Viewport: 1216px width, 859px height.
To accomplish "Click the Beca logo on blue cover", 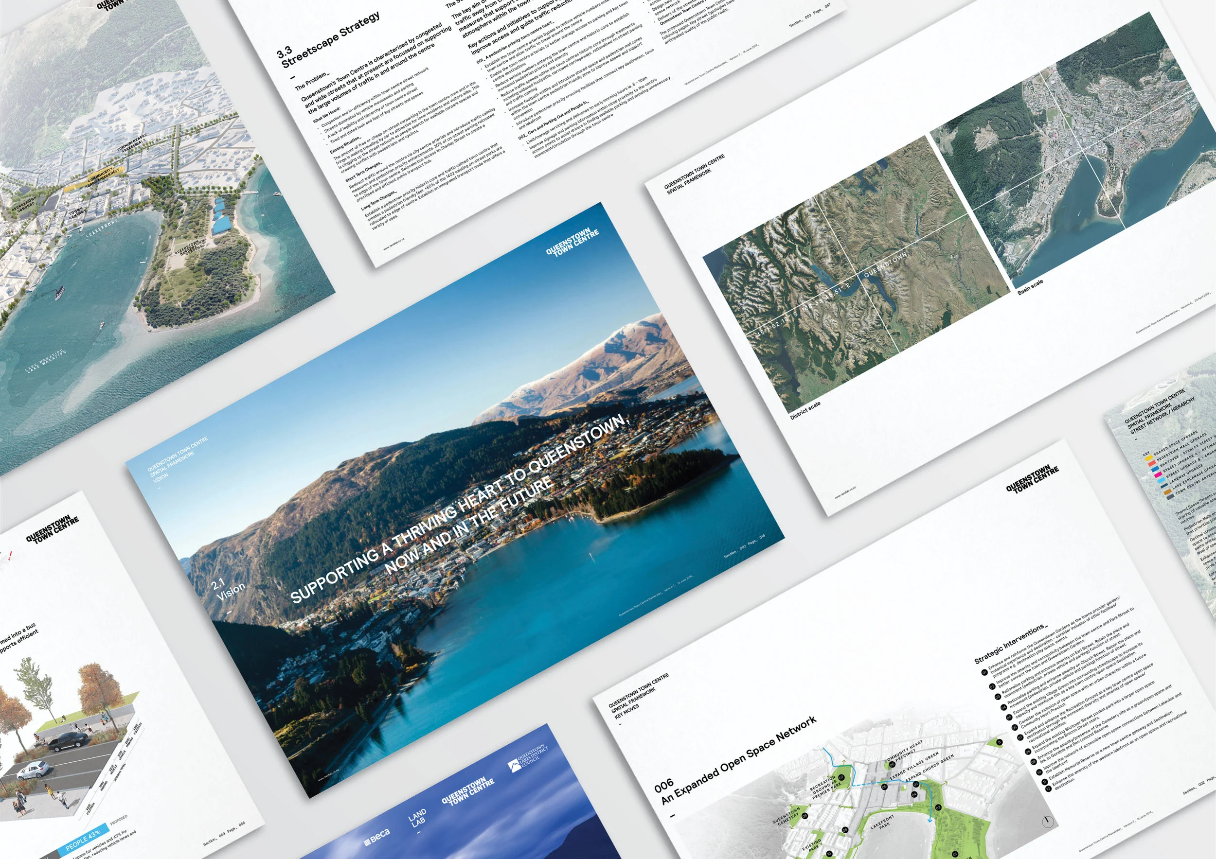I will (x=377, y=837).
